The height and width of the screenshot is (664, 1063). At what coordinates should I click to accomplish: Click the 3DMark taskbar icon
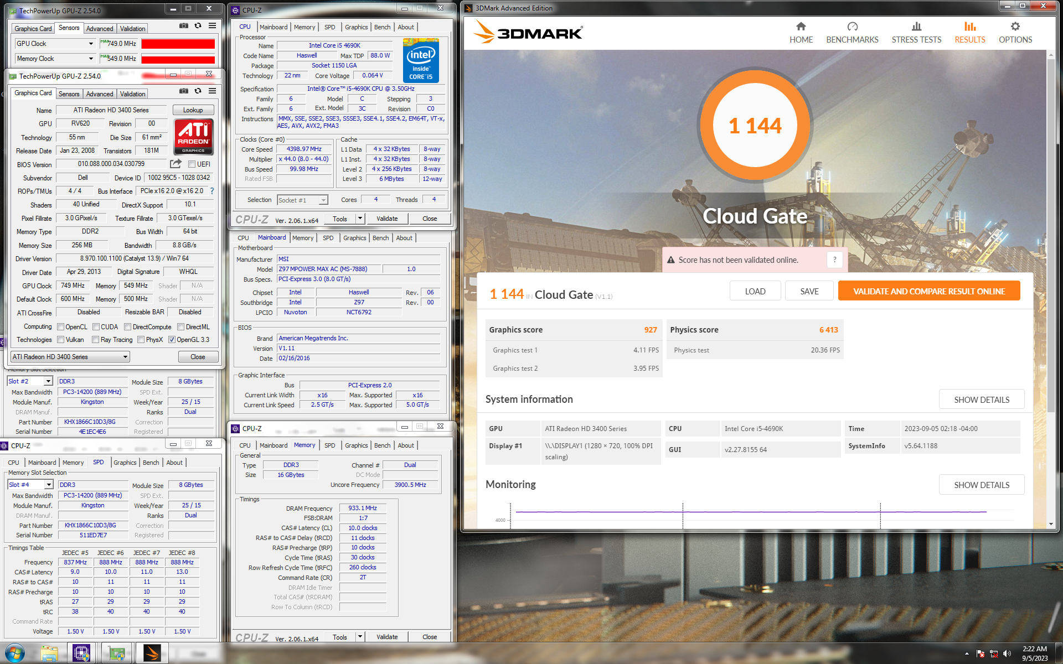tap(152, 653)
